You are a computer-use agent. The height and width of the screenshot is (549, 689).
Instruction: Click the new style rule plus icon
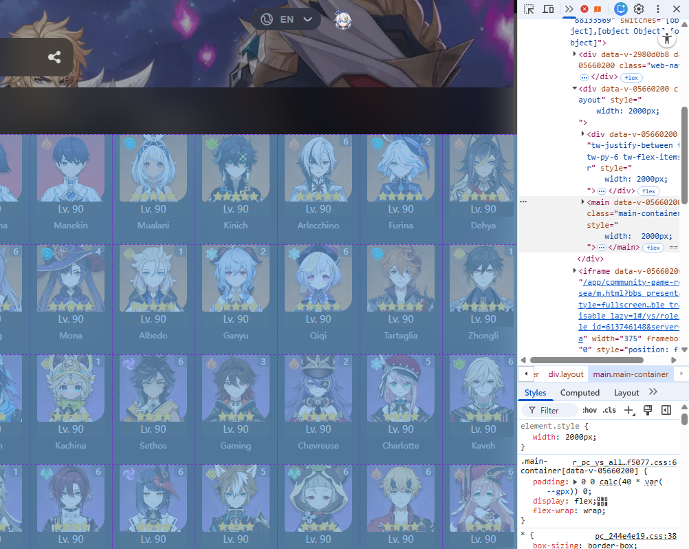629,411
